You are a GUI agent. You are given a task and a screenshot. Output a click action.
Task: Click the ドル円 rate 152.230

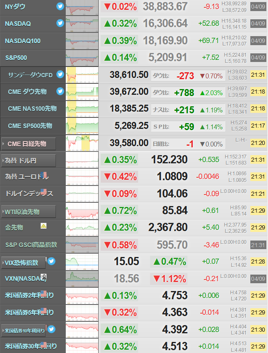click(x=169, y=160)
